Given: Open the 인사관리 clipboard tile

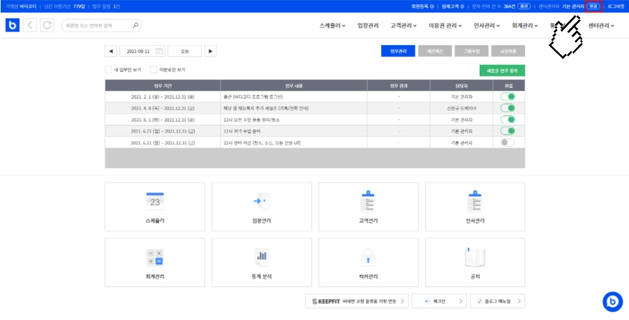Looking at the screenshot, I should click(x=475, y=207).
